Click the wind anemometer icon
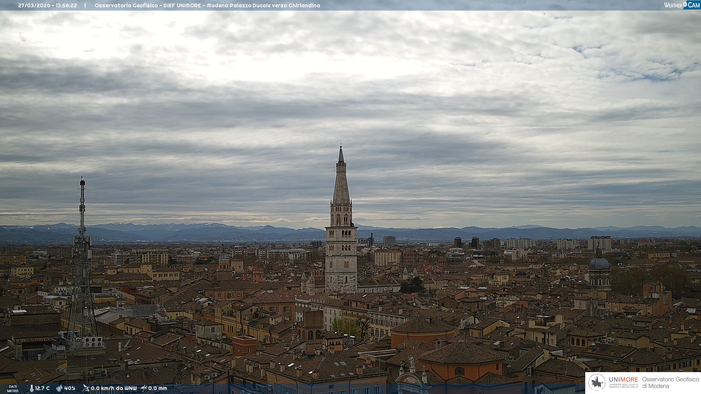Image resolution: width=701 pixels, height=394 pixels. (86, 388)
